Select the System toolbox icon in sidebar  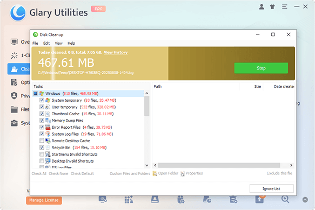[x=14, y=123]
